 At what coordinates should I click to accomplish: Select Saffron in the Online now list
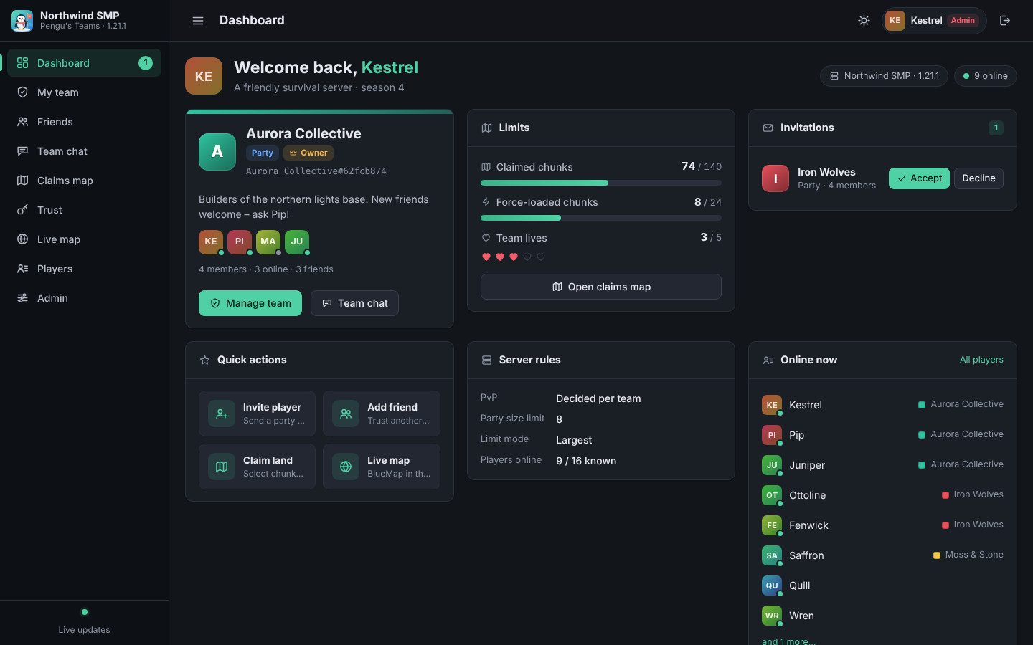click(882, 555)
